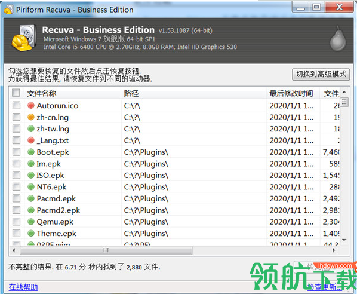Toggle the select-all checkbox in header
This screenshot has width=357, height=294.
16,93
